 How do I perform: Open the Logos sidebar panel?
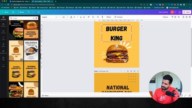pyautogui.click(x=3, y=58)
